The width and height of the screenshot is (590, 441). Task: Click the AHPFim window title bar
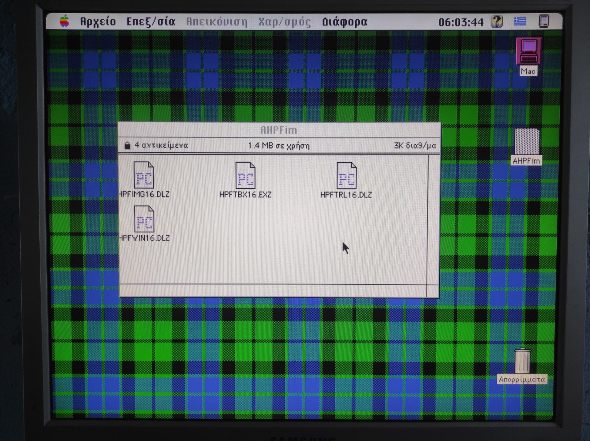pos(278,130)
